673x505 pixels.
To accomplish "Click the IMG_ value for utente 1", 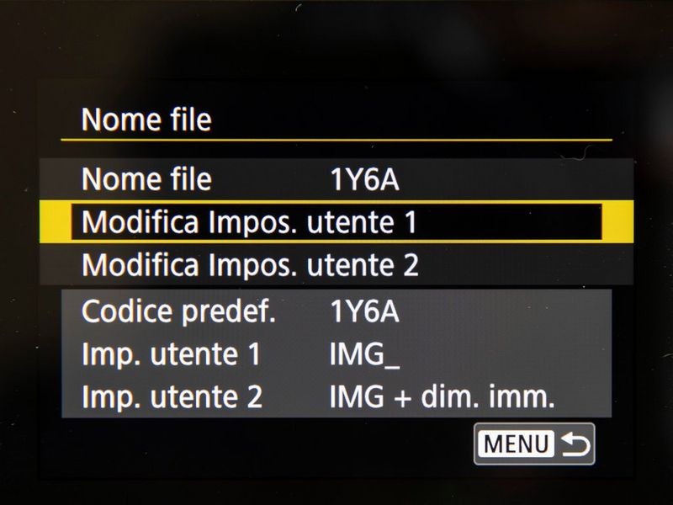I will point(364,354).
